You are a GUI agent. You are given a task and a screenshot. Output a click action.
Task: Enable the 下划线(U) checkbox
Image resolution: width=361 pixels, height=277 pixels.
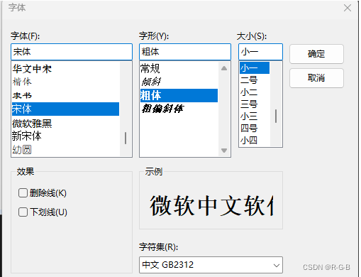click(x=23, y=212)
